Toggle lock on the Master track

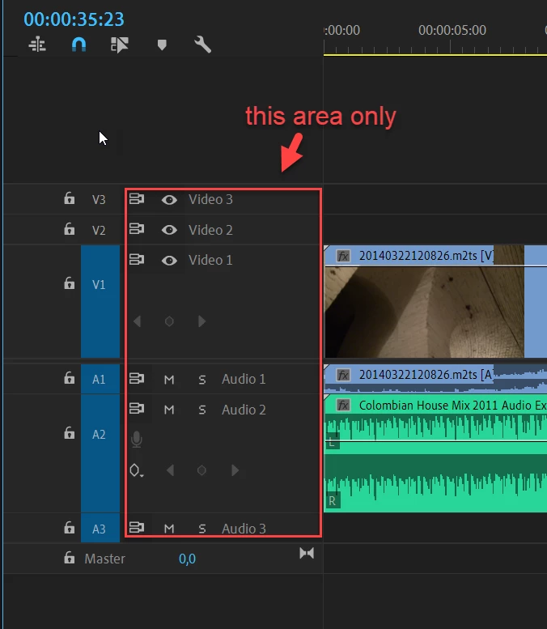point(70,558)
